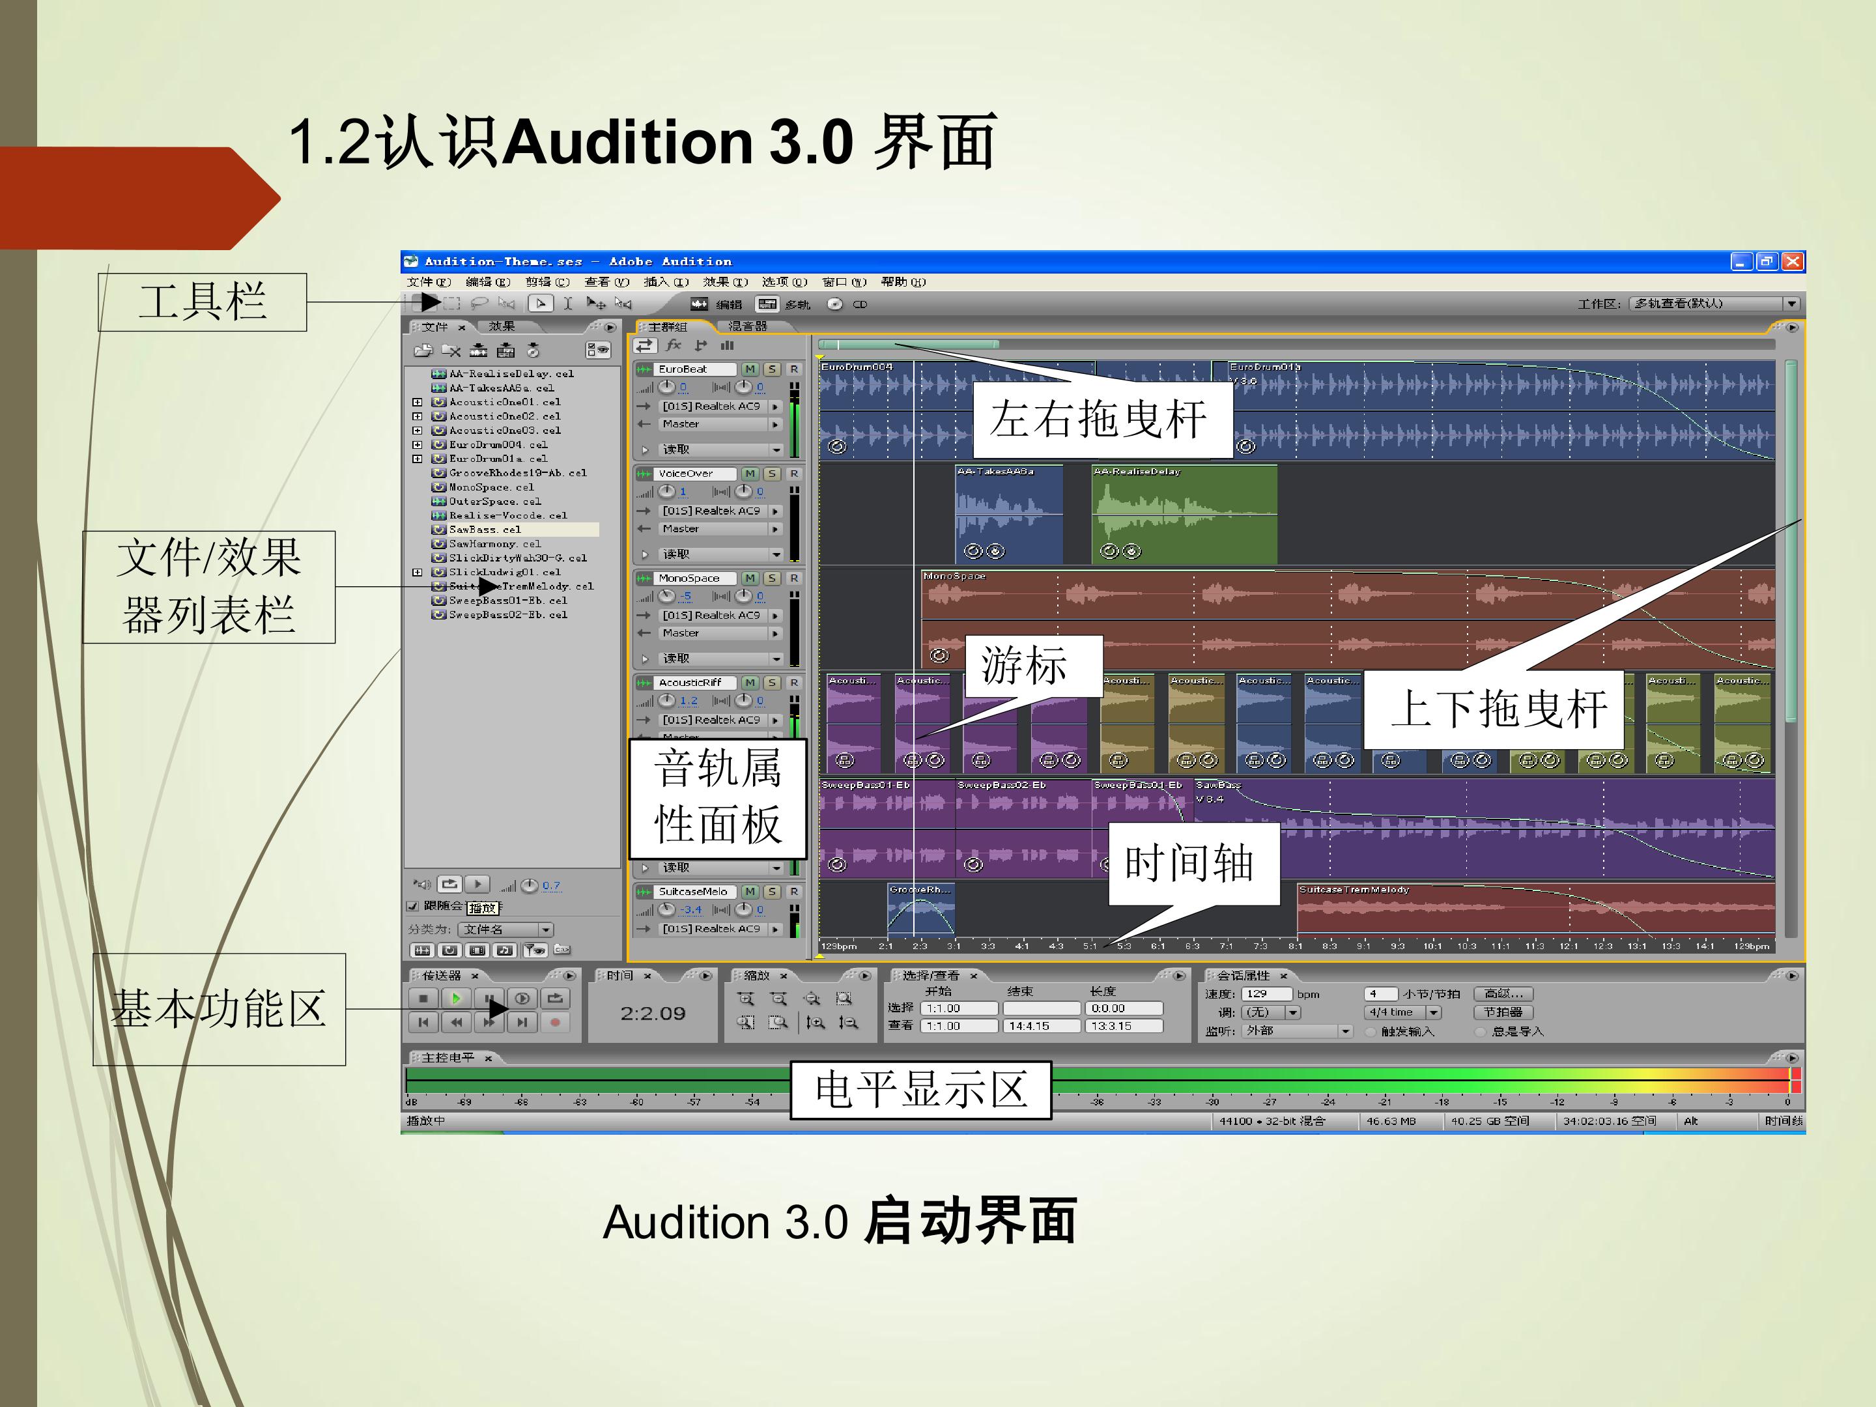The width and height of the screenshot is (1876, 1407).
Task: Click the Files panel preview volume knob
Action: click(x=529, y=885)
